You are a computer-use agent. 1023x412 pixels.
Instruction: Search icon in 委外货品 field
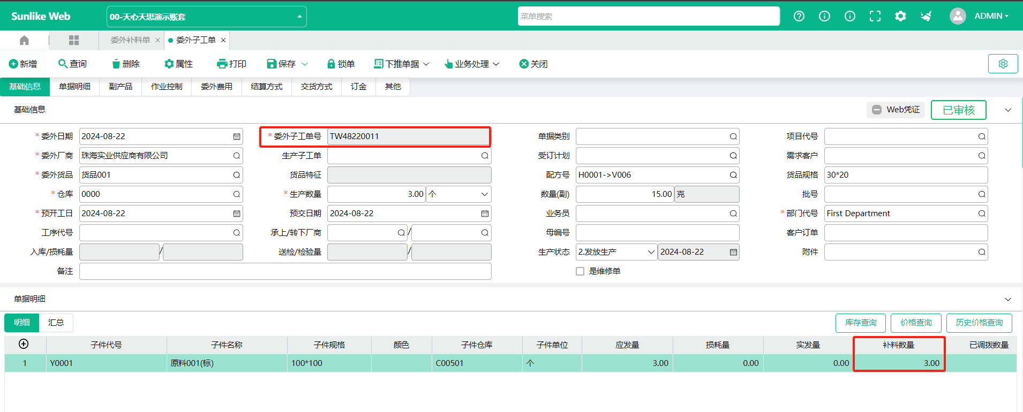(236, 175)
